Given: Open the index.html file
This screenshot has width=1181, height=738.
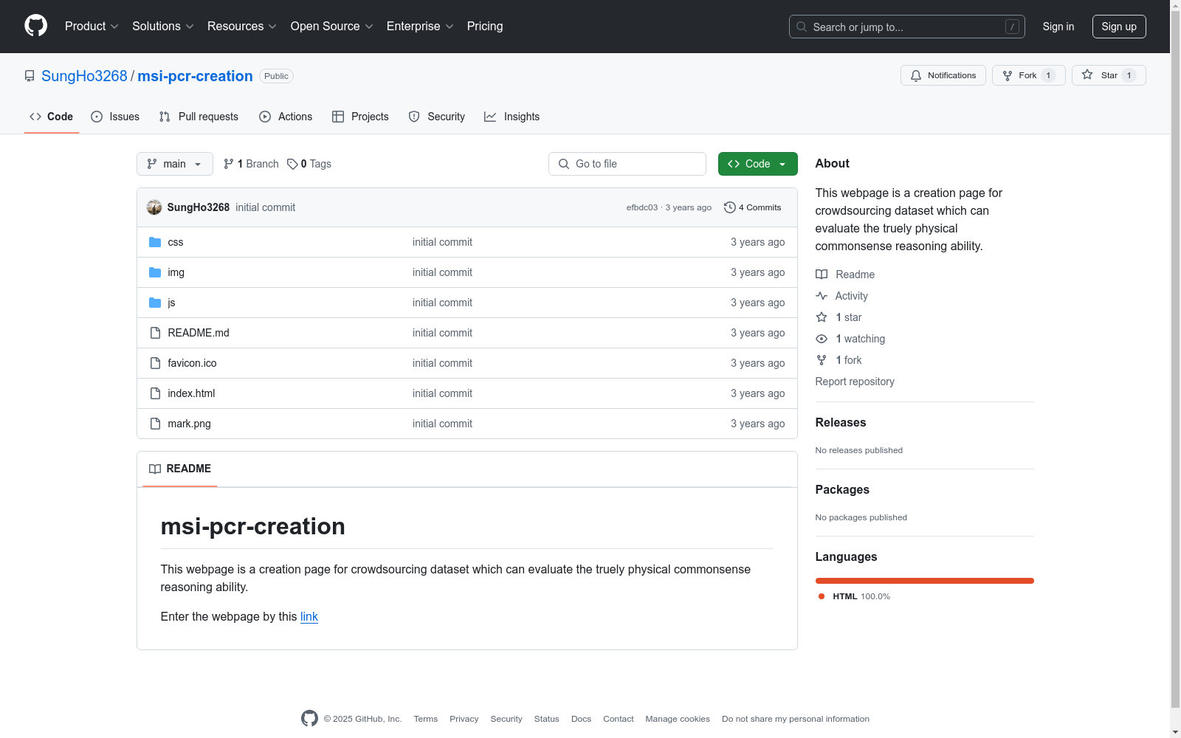Looking at the screenshot, I should [191, 393].
